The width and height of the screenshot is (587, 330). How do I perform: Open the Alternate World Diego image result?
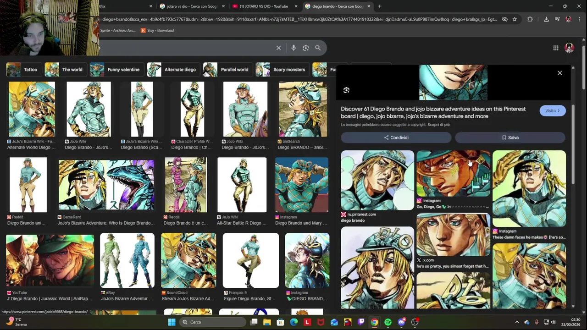tap(32, 109)
